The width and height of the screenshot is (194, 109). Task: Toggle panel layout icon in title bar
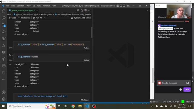point(121,6)
